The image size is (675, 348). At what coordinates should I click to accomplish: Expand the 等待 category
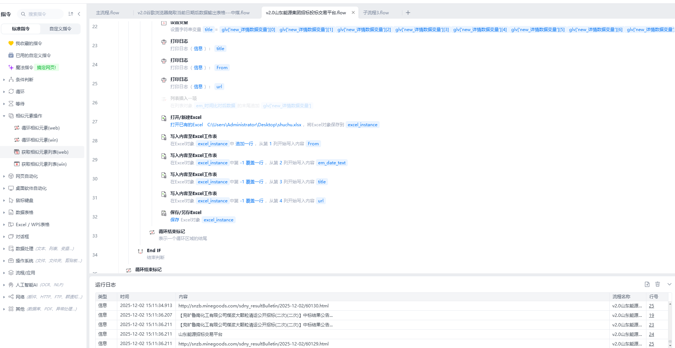tap(4, 104)
